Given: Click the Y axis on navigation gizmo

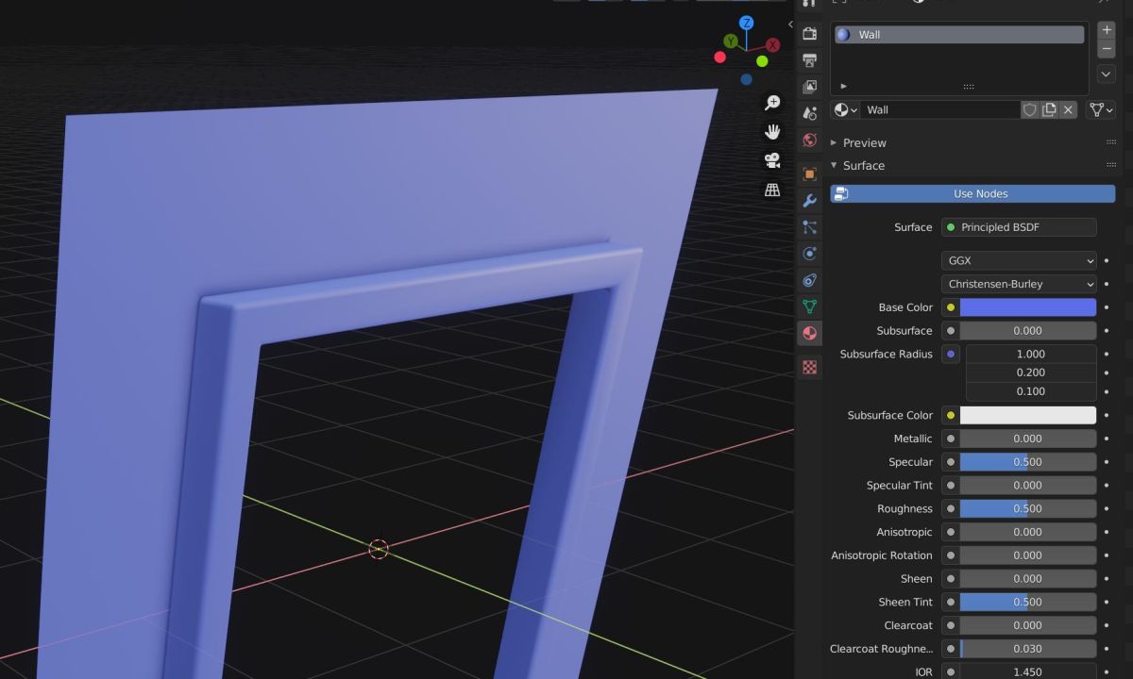Looking at the screenshot, I should pos(730,41).
